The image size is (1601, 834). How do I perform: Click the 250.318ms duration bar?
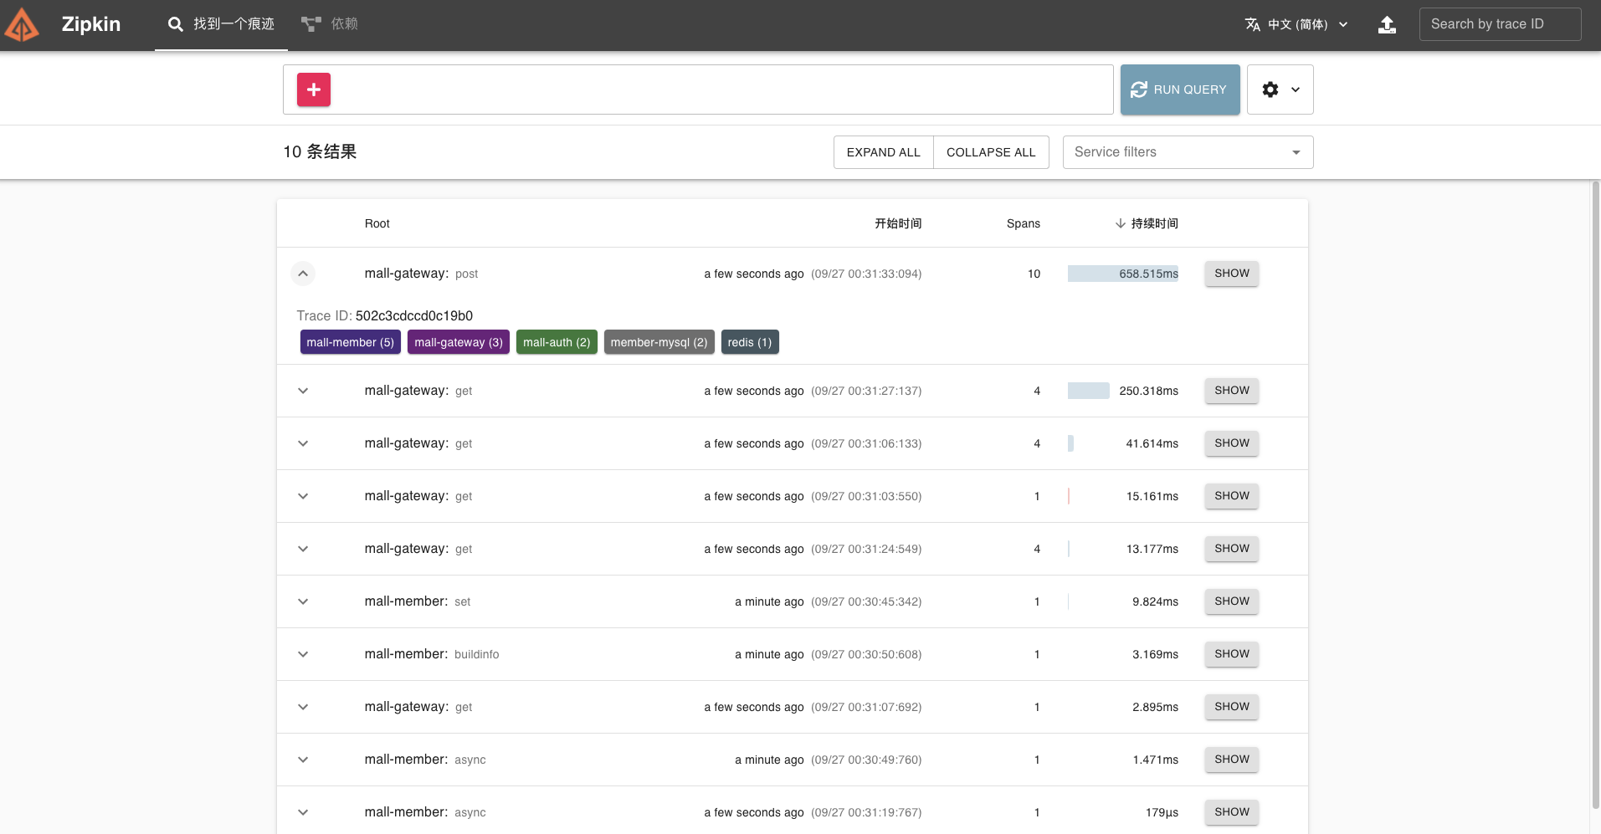(x=1089, y=391)
